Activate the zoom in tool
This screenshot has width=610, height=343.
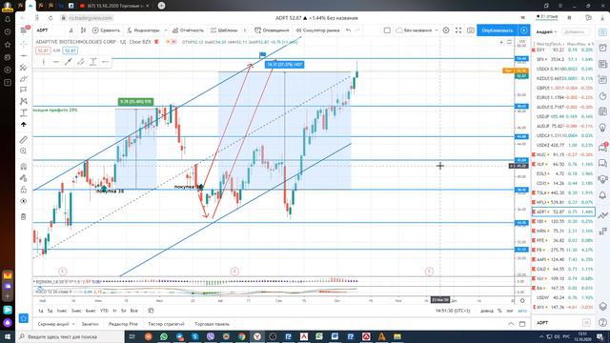[x=24, y=151]
